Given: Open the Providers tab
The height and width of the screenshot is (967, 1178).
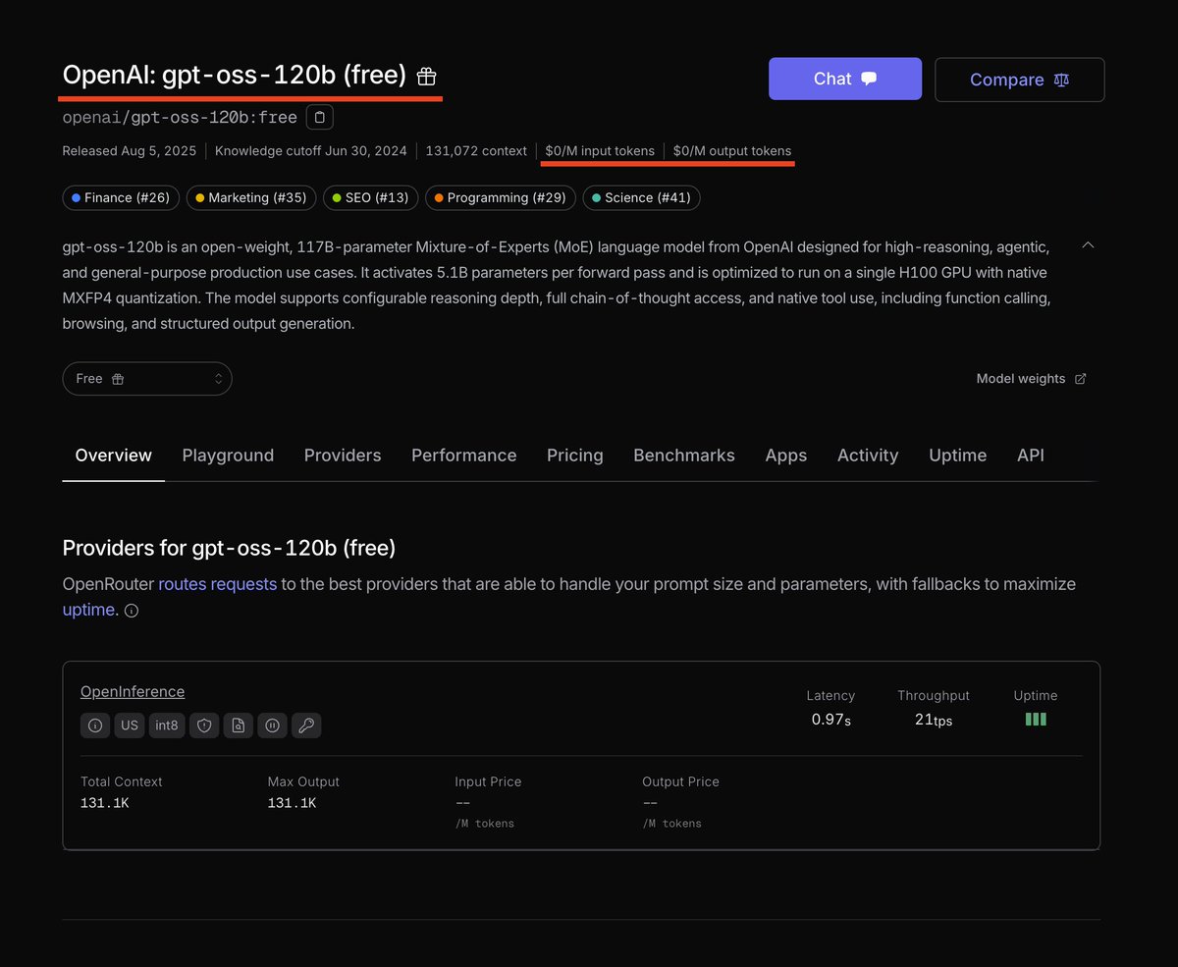Looking at the screenshot, I should 343,456.
